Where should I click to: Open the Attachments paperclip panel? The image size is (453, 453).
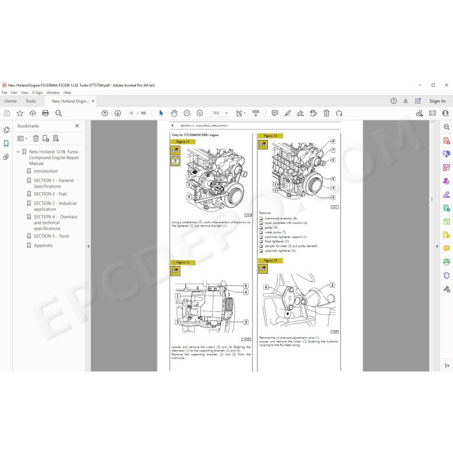click(x=6, y=157)
